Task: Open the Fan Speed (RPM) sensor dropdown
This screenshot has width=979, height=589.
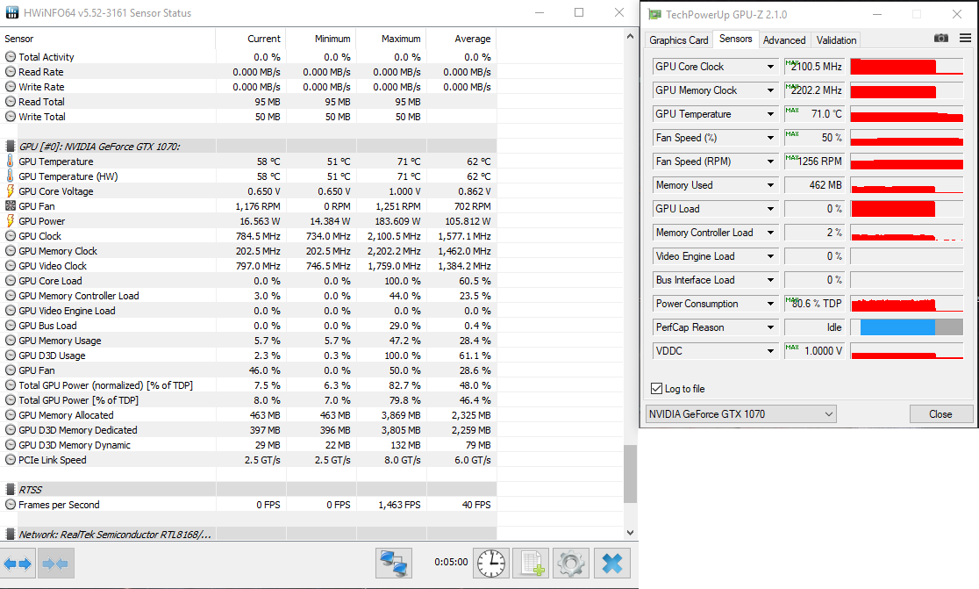Action: [770, 162]
